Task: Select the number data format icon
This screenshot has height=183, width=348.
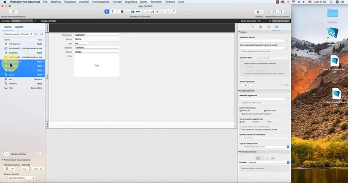Action: coord(258,158)
